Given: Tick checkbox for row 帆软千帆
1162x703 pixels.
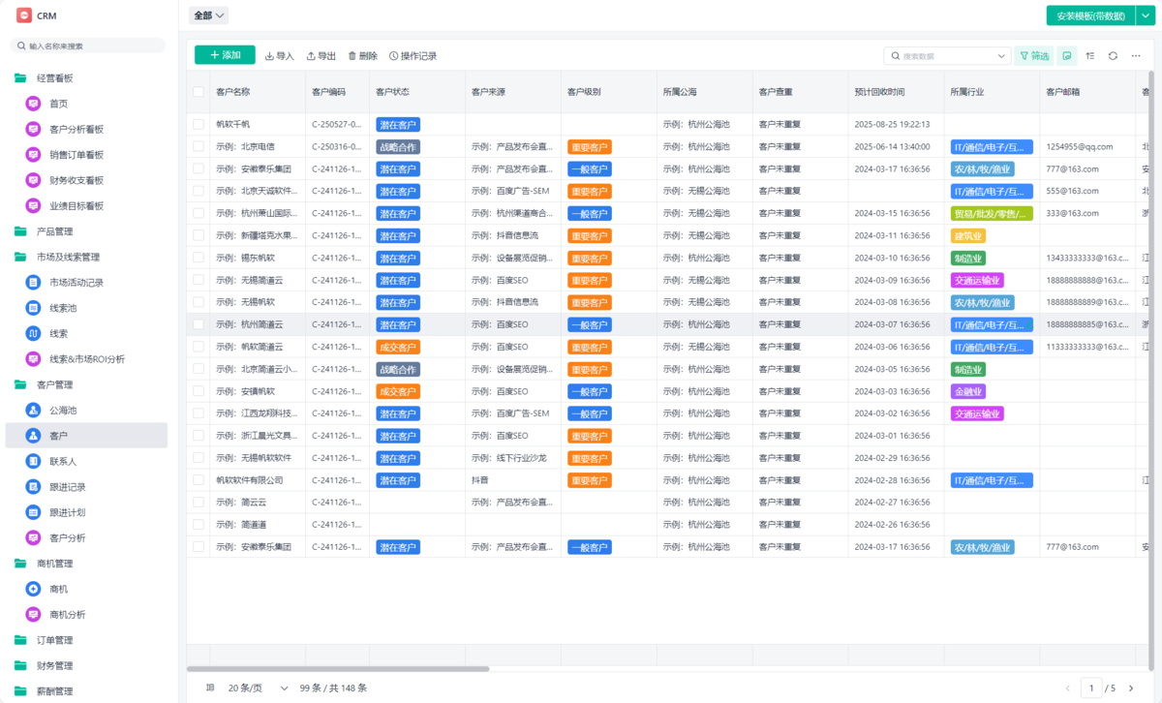Looking at the screenshot, I should pos(199,124).
